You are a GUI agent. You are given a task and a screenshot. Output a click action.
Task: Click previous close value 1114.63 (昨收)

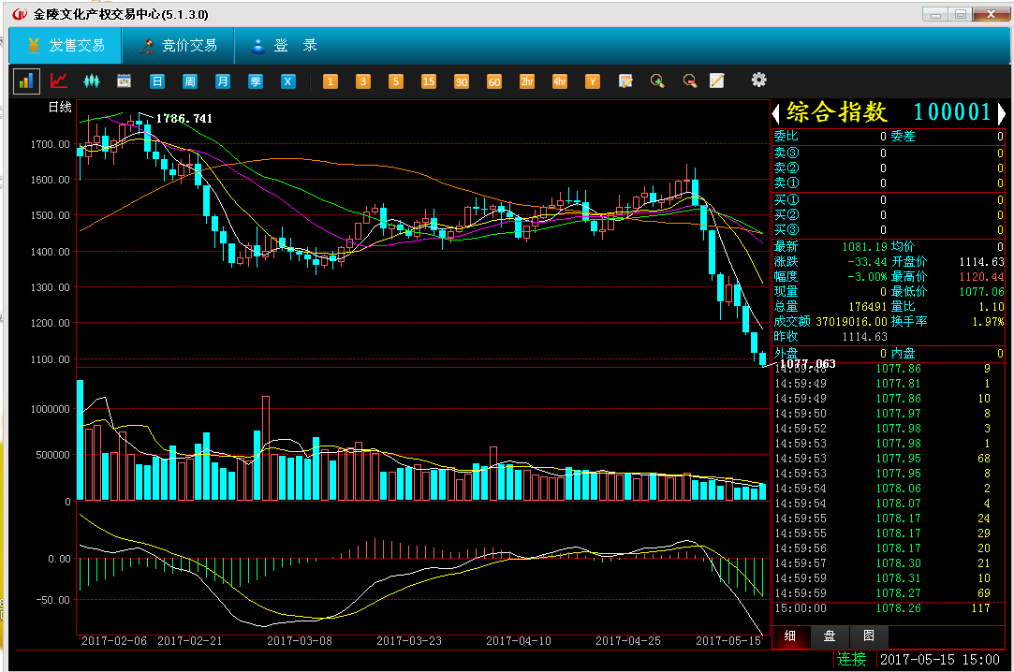(x=864, y=337)
